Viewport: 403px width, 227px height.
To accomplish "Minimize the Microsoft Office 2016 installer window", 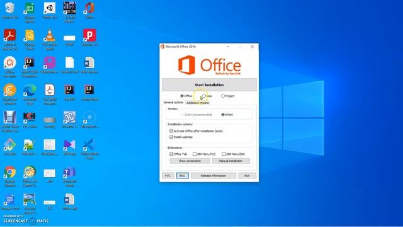I will coord(228,47).
